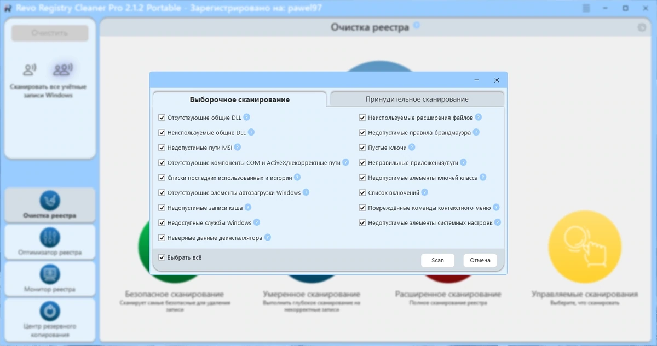The height and width of the screenshot is (346, 657).
Task: Select single user account scan icon
Action: click(x=30, y=69)
